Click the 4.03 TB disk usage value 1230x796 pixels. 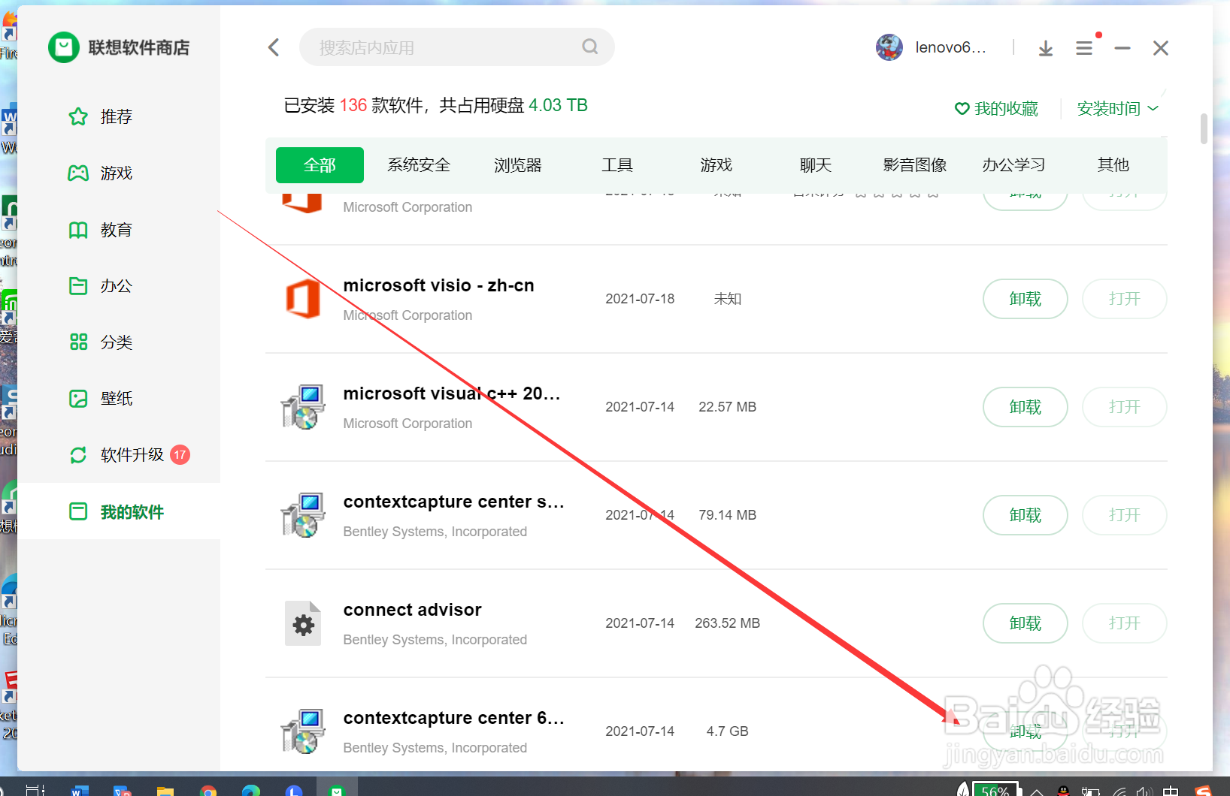point(558,105)
